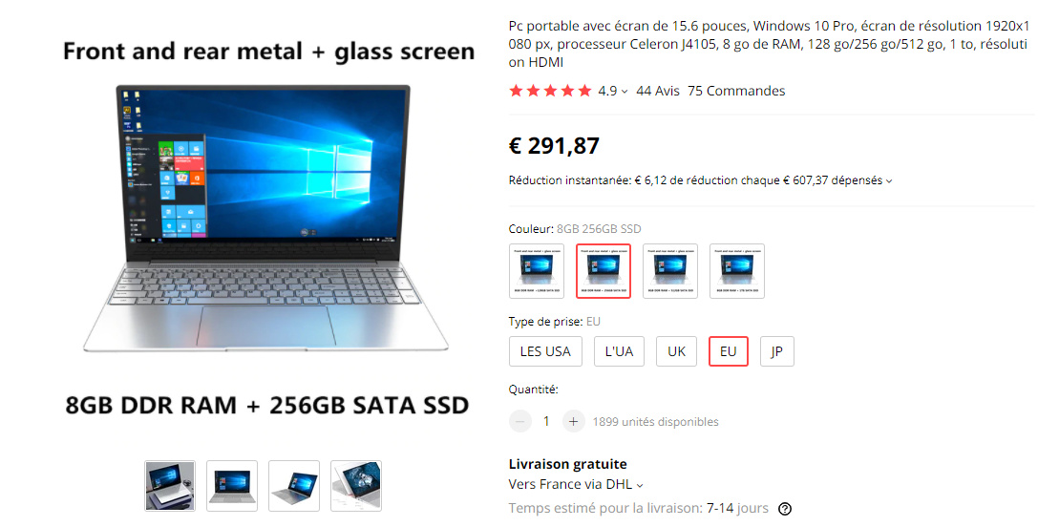Select the highlighted 8GB 256GB SSD variant swatch
The height and width of the screenshot is (527, 1038).
(x=604, y=271)
